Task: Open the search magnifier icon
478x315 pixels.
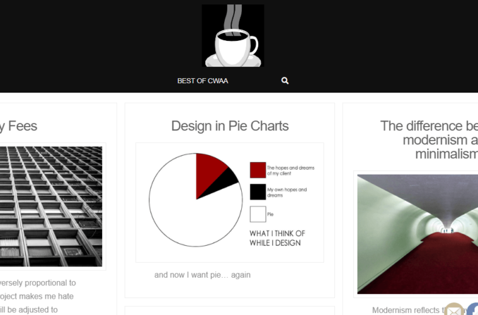Action: (285, 81)
